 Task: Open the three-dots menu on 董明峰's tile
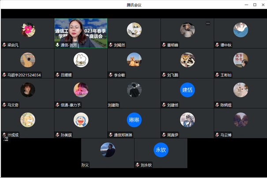pos(208,23)
